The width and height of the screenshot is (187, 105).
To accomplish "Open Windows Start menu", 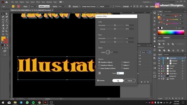I will click(x=3, y=102).
